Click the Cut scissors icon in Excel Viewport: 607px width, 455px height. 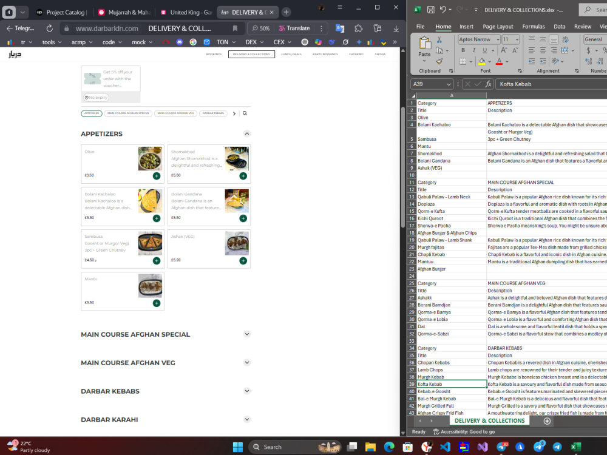[439, 40]
